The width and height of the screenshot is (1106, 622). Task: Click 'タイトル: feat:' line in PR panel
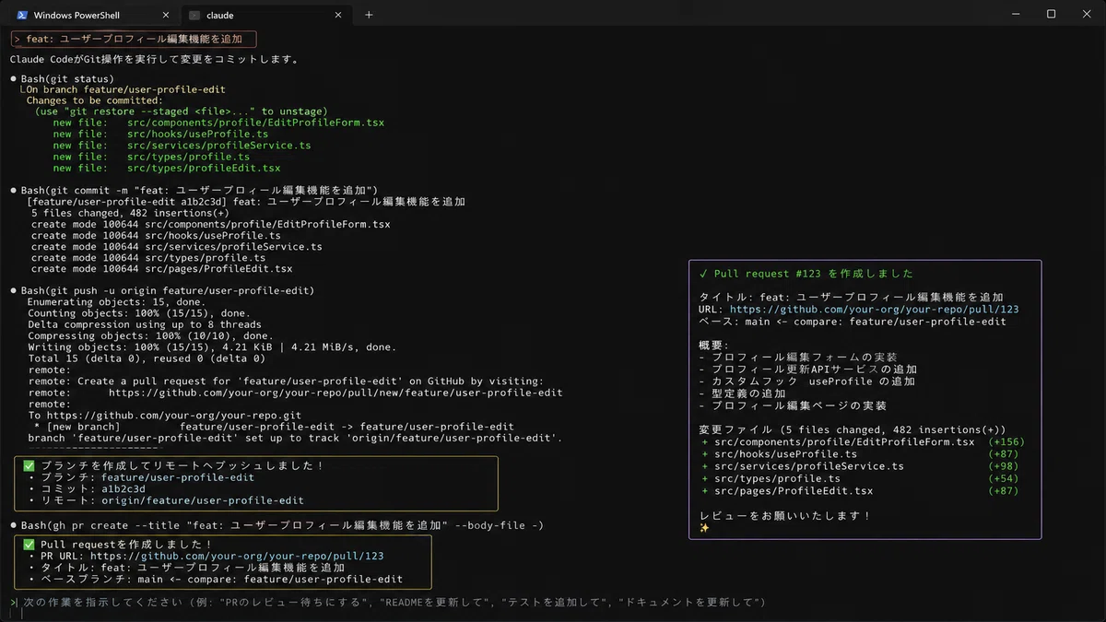click(x=852, y=298)
